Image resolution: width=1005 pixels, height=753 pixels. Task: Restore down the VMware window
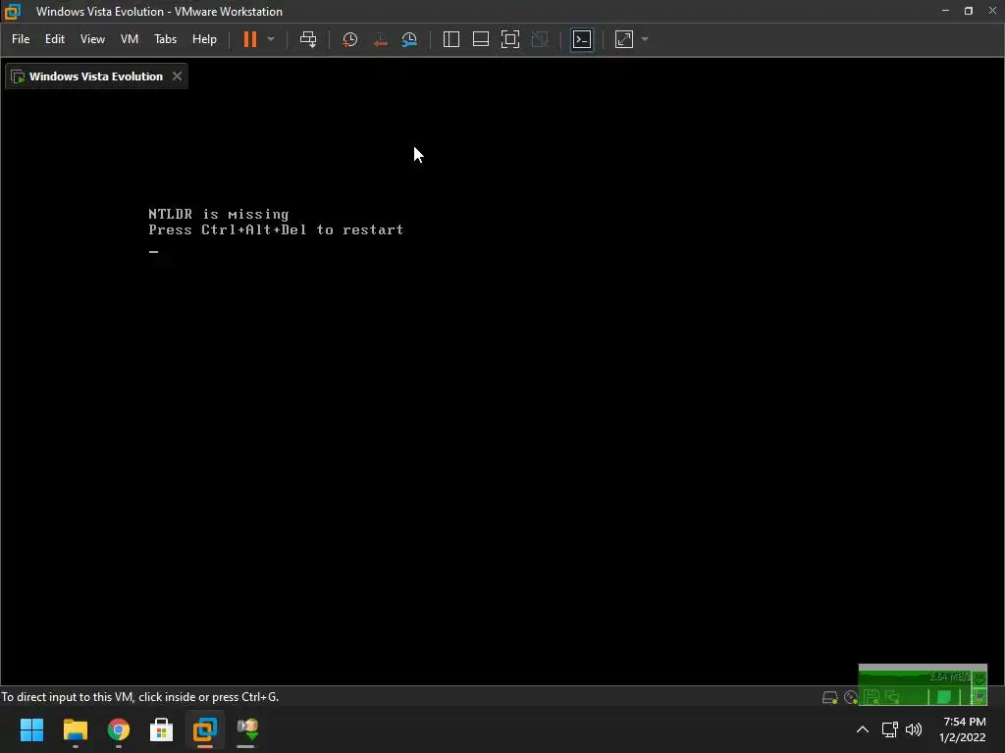(x=969, y=11)
